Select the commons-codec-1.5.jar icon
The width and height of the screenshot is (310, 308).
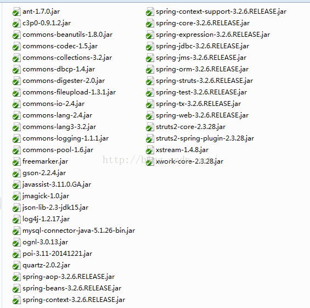[x=16, y=46]
